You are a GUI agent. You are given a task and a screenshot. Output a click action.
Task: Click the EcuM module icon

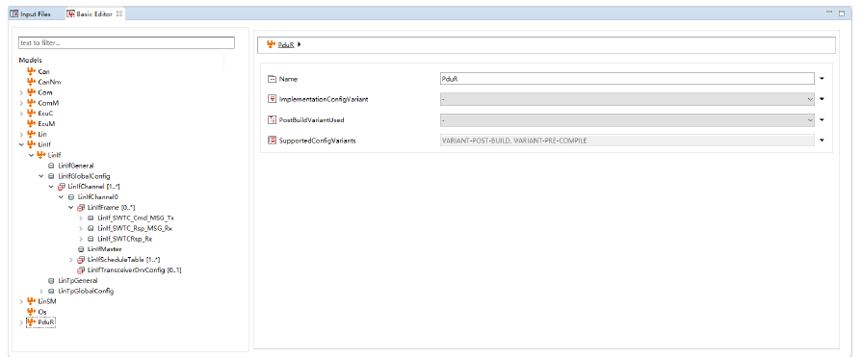tap(32, 124)
